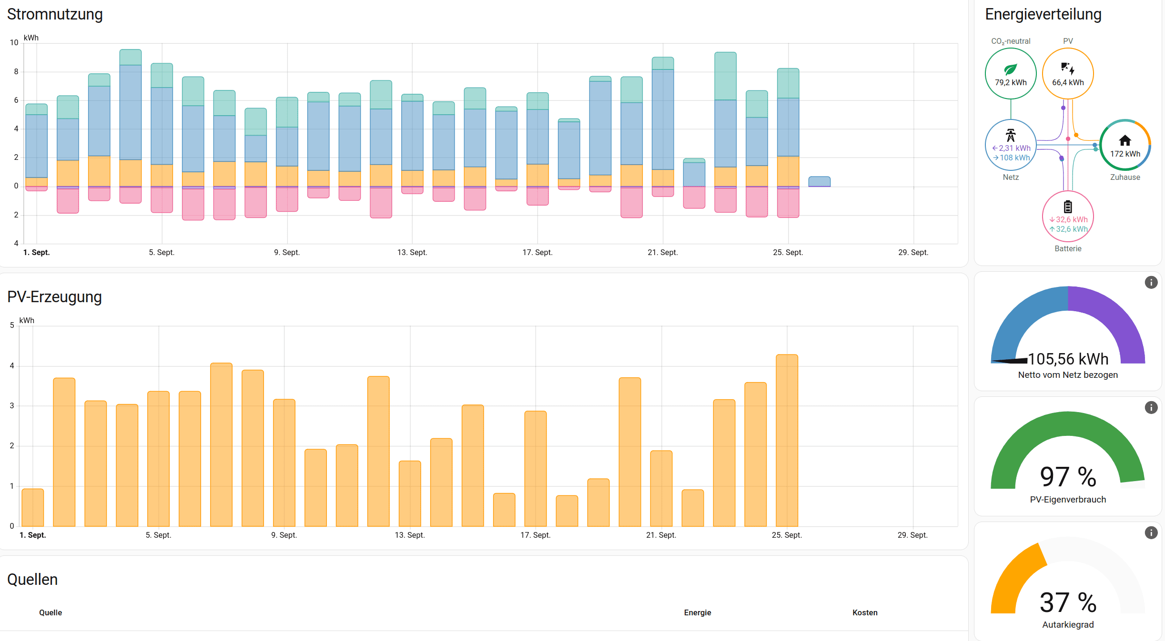Click the small blue Stromnutzung bar for 26. Sept.
1165x641 pixels.
point(819,181)
